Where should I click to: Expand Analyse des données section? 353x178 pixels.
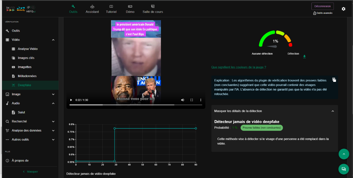[30, 131]
